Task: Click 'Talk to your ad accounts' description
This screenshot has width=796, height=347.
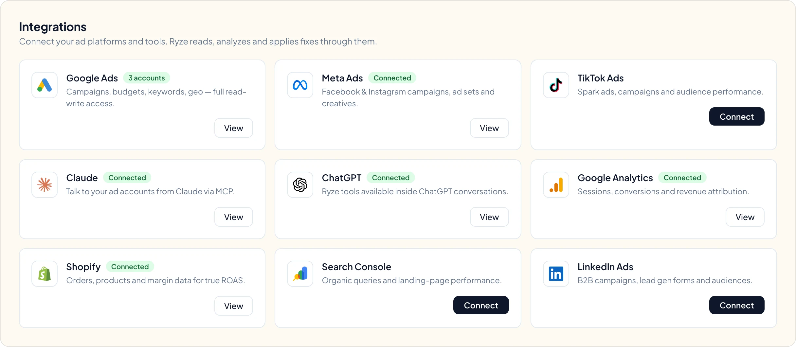Action: [151, 192]
